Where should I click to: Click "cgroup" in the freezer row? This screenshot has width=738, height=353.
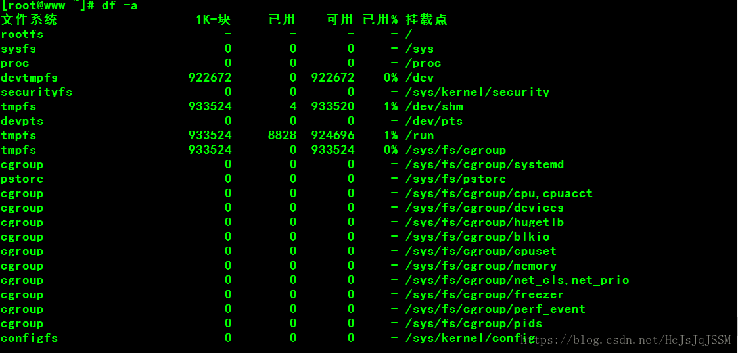coord(22,294)
